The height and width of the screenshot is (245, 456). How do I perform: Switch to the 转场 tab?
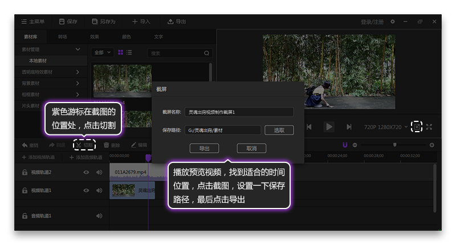(62, 37)
